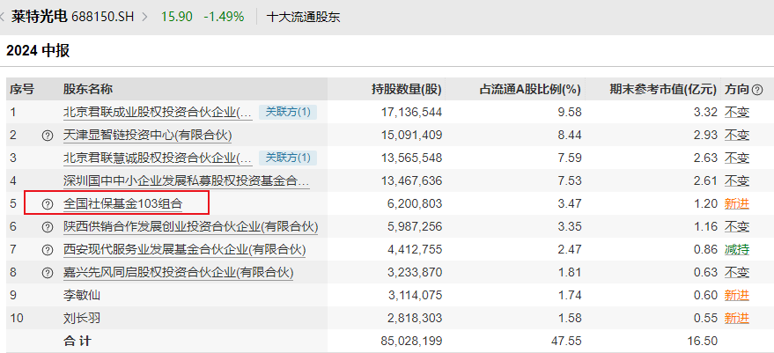The height and width of the screenshot is (353, 774).
Task: Click help icon beside 方向 column header
Action: click(757, 90)
